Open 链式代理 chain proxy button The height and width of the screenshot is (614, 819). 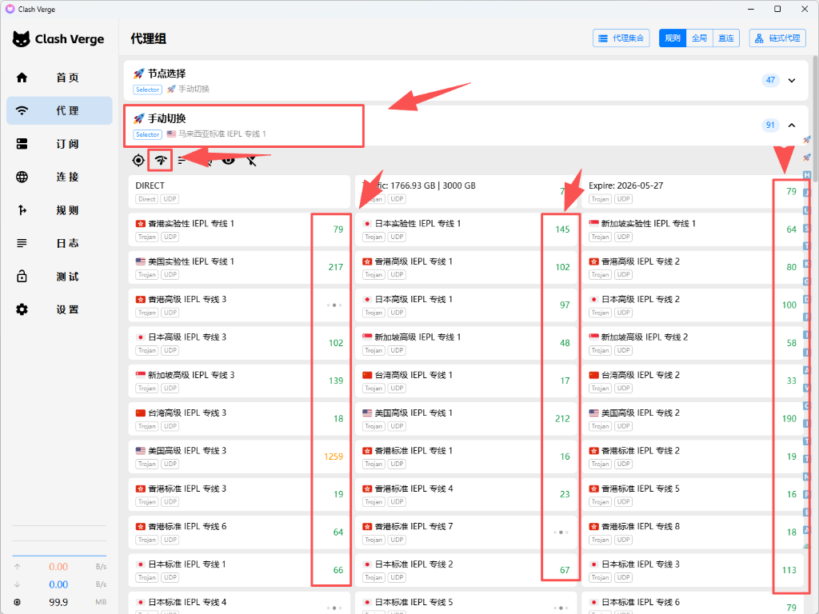point(777,38)
